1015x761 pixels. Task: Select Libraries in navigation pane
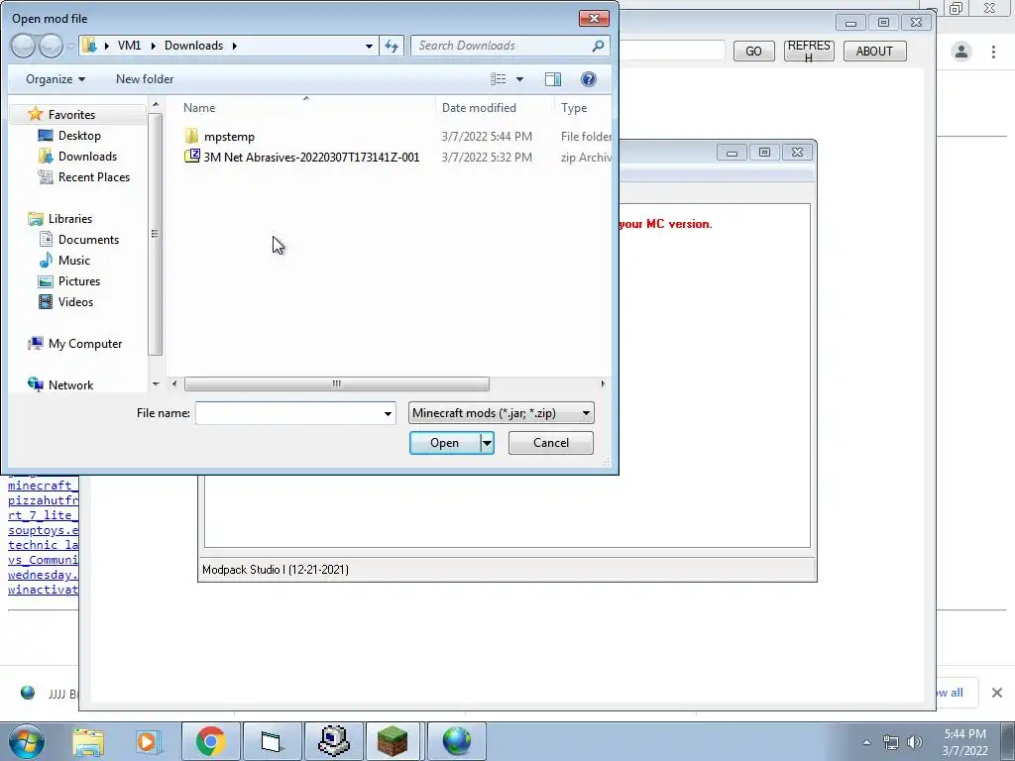[x=70, y=219]
